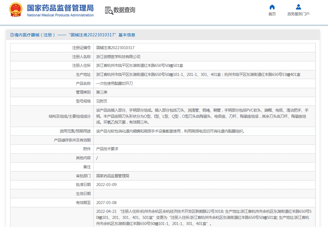Click the 注册人住所 row label
328x227 pixels.
click(x=81, y=66)
